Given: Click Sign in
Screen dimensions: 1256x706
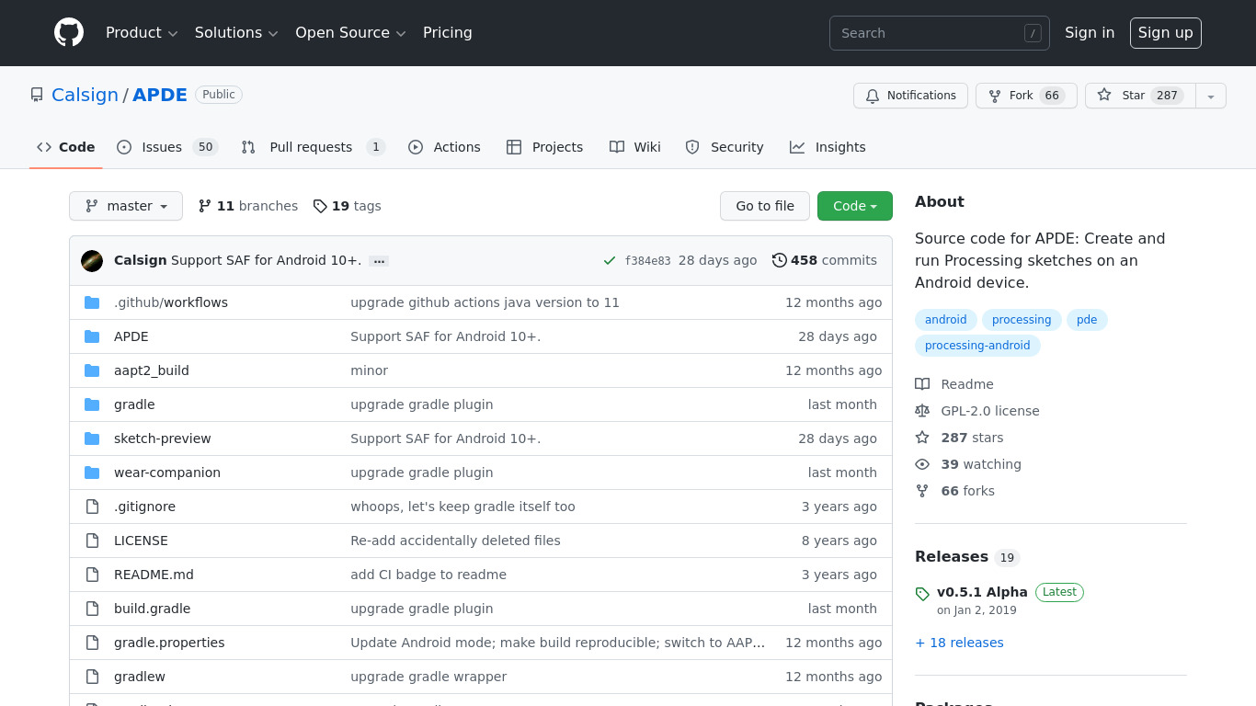Looking at the screenshot, I should tap(1090, 32).
